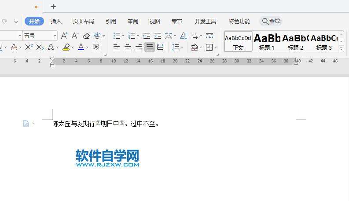Click the line spacing icon

click(176, 47)
